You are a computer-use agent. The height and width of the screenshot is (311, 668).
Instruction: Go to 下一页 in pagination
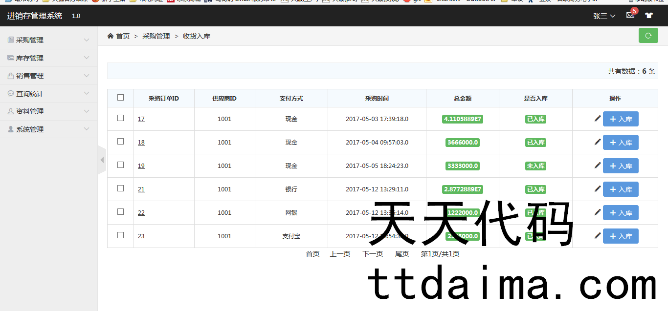372,254
